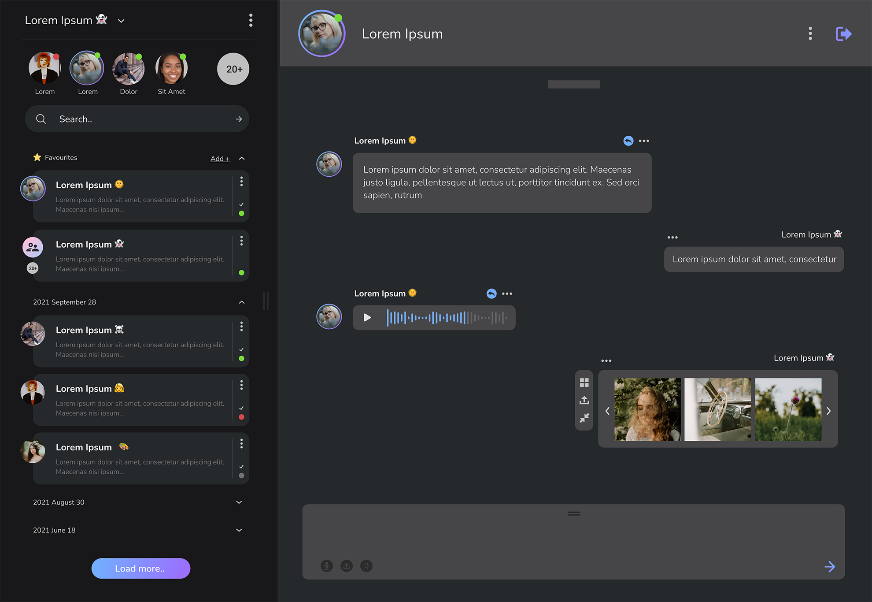Collapse the image gallery with shrink icon
Screen dimensions: 872x602
(x=584, y=418)
